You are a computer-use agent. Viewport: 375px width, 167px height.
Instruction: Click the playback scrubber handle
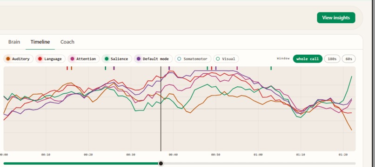click(161, 163)
